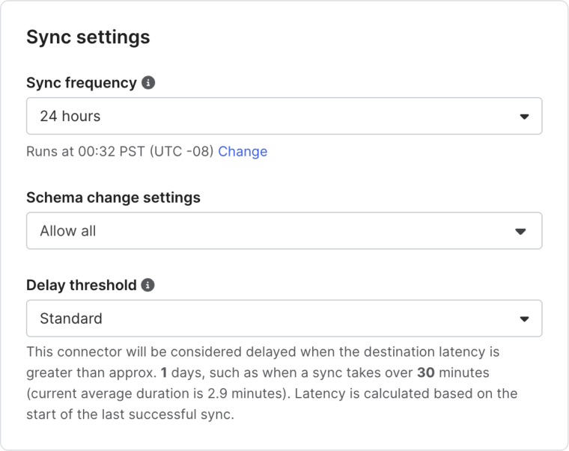Click the arrow in the 24 hours field

pos(524,117)
